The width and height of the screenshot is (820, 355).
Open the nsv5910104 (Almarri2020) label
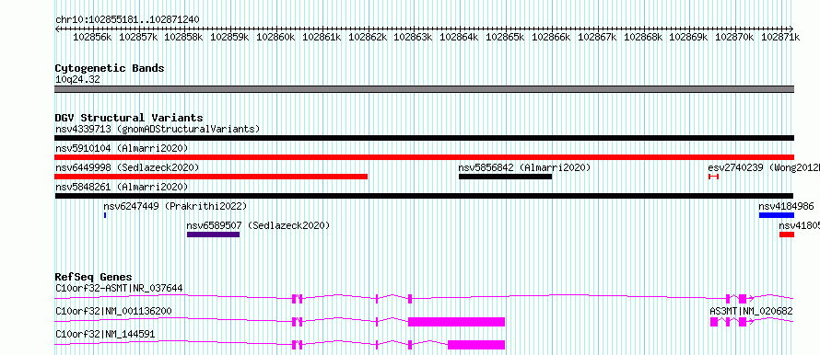122,148
